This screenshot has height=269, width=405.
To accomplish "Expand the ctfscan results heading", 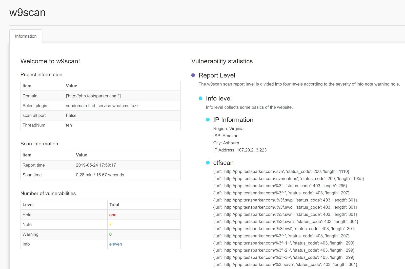I will 223,163.
